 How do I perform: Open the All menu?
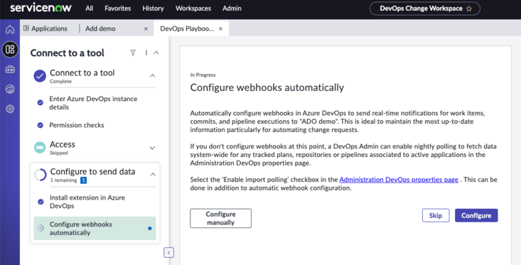[89, 9]
